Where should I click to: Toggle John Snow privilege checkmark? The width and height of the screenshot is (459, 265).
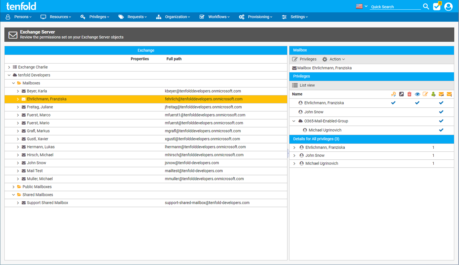441,112
